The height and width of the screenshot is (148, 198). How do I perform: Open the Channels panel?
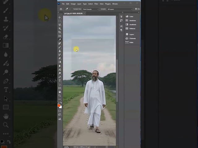pos(131,38)
